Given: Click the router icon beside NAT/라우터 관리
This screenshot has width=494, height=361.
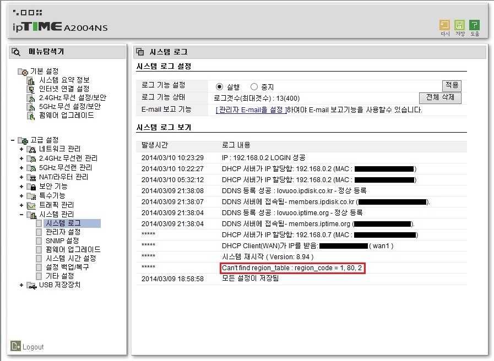Looking at the screenshot, I should 31,178.
